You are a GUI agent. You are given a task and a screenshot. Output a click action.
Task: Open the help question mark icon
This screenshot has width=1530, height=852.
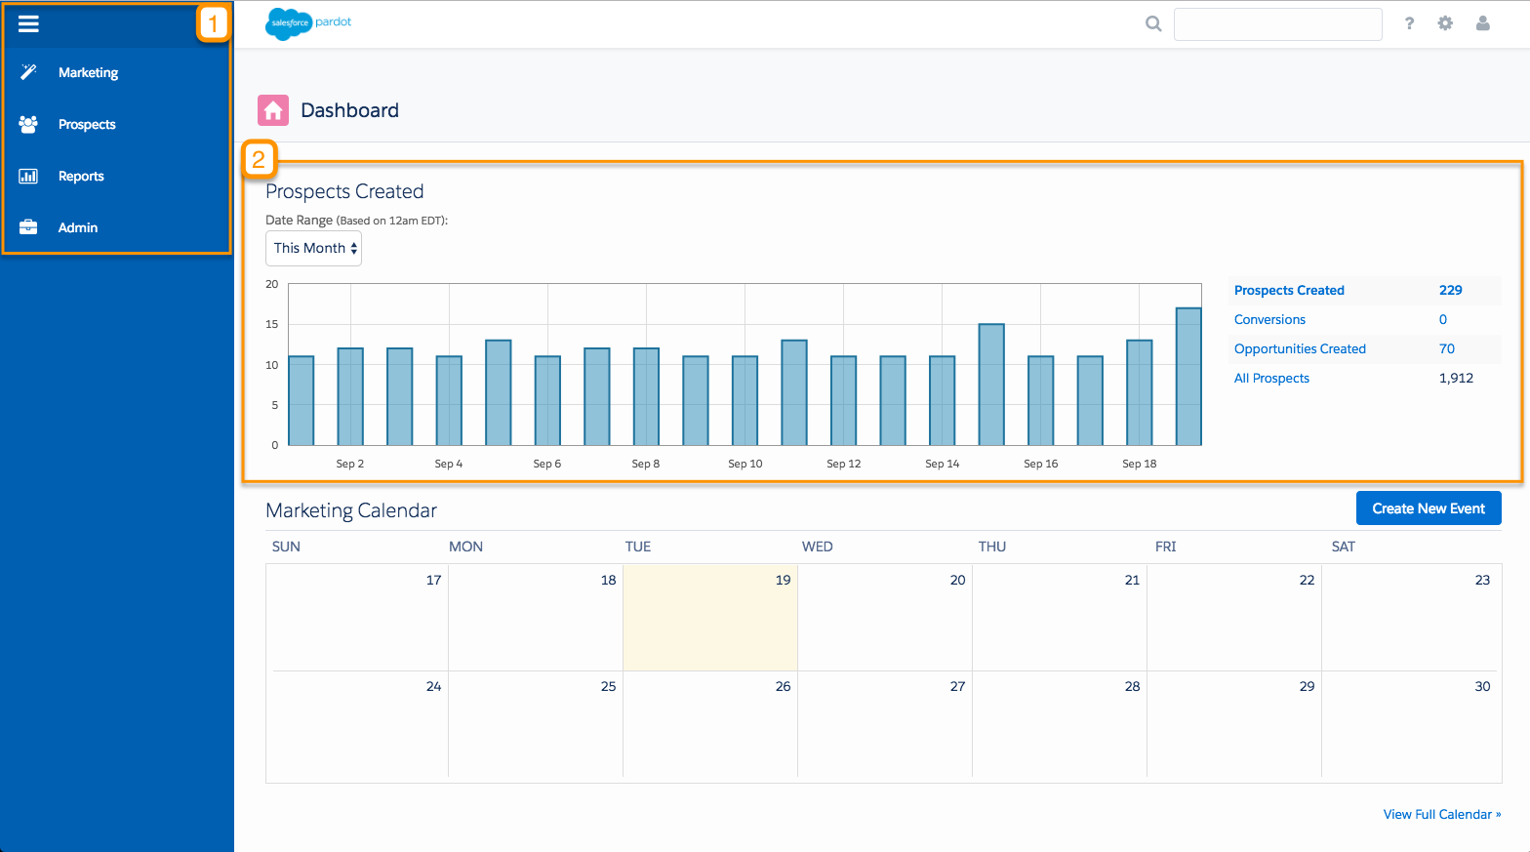pyautogui.click(x=1409, y=23)
